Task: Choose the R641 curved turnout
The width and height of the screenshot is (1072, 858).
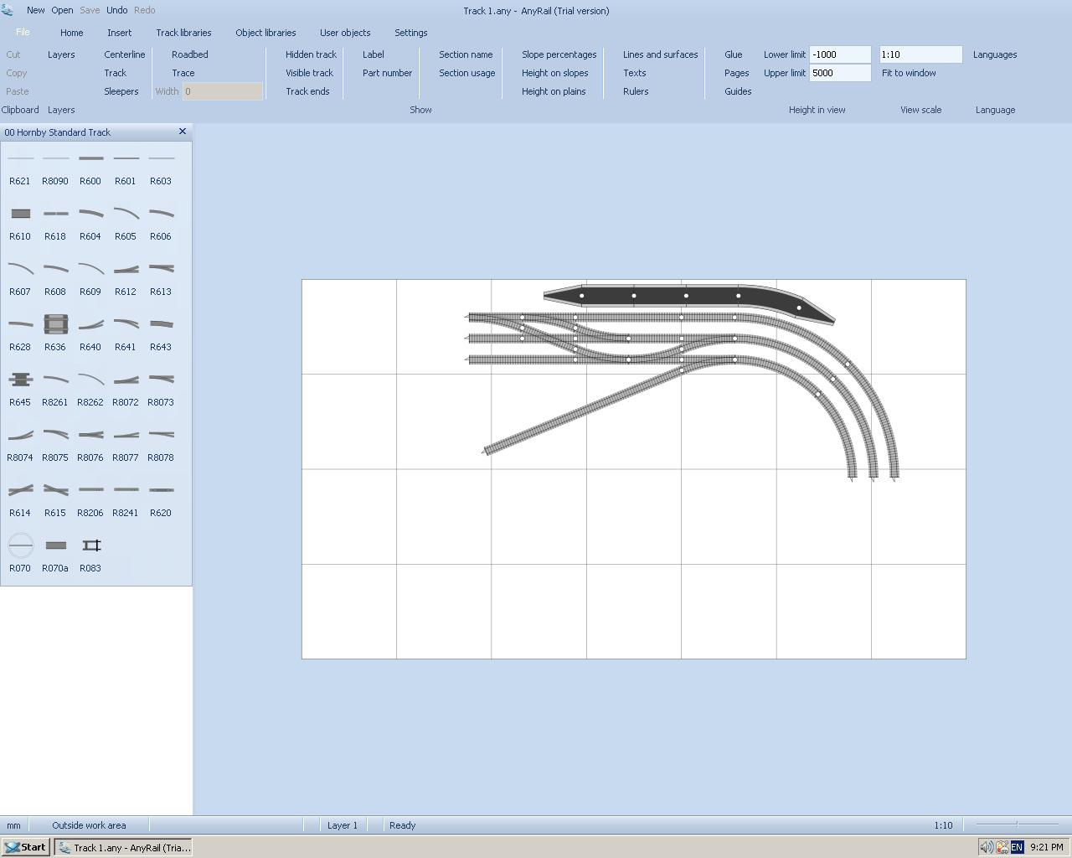Action: 126,333
